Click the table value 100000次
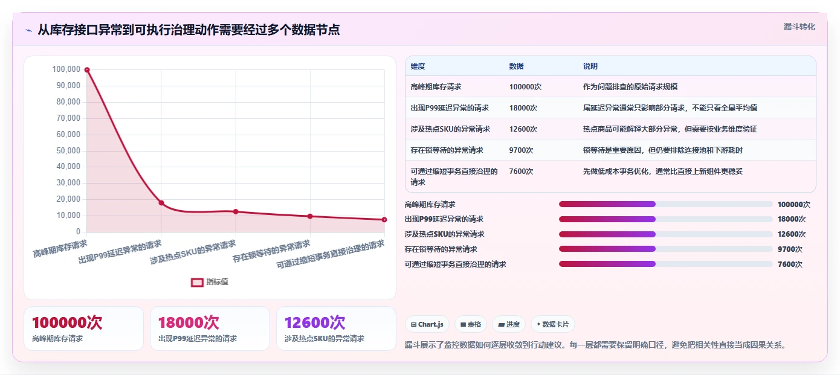The width and height of the screenshot is (840, 375). pos(525,87)
